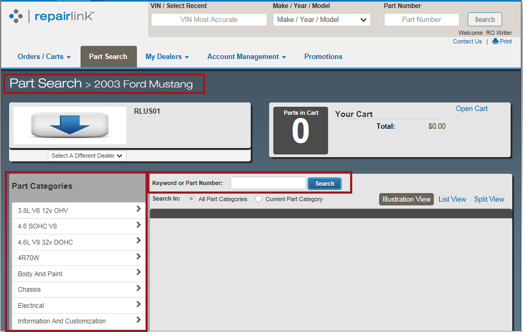Image resolution: width=523 pixels, height=332 pixels.
Task: Select the Current Part Category radio button
Action: [258, 199]
